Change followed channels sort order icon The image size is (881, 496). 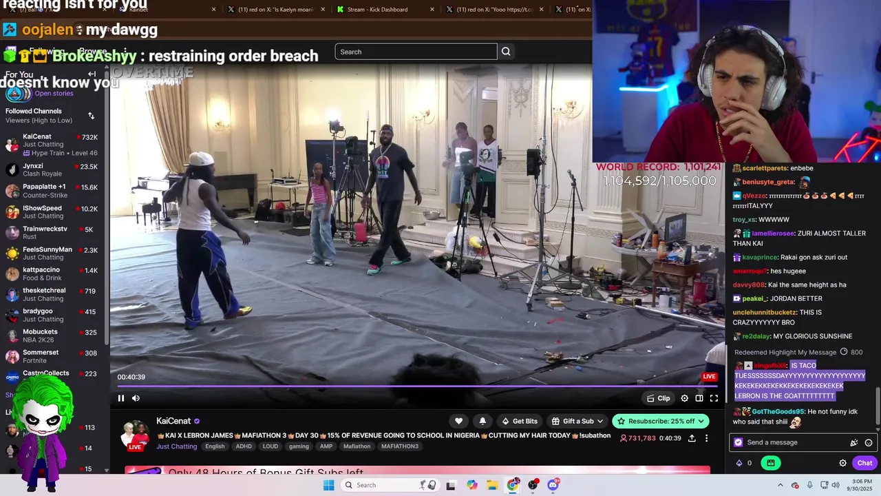pos(91,116)
